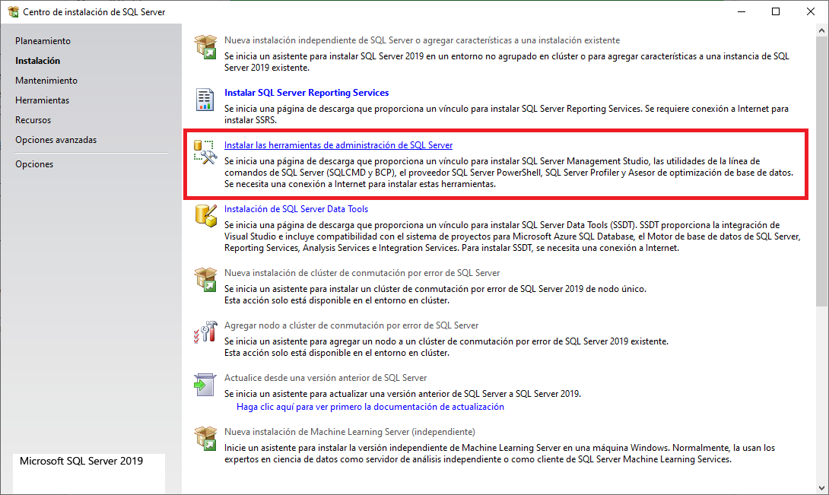Viewport: 829px width, 495px height.
Task: Click the Microsoft SQL Server 2019 label
Action: 81,461
